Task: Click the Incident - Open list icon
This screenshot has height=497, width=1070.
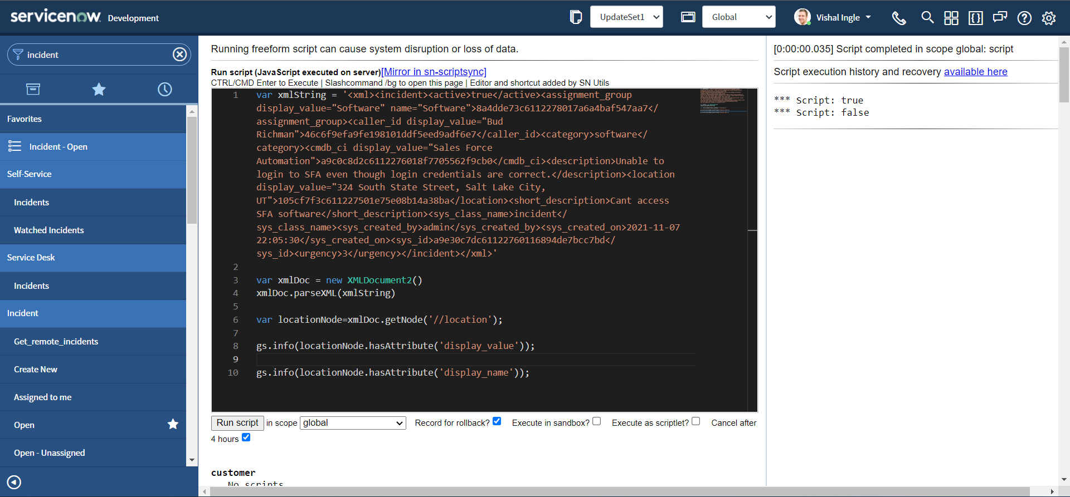Action: (x=14, y=146)
